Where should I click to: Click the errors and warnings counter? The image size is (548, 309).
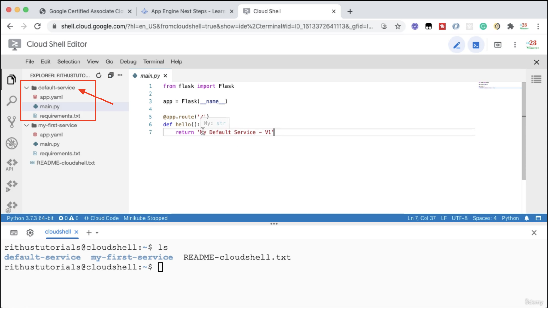point(68,218)
